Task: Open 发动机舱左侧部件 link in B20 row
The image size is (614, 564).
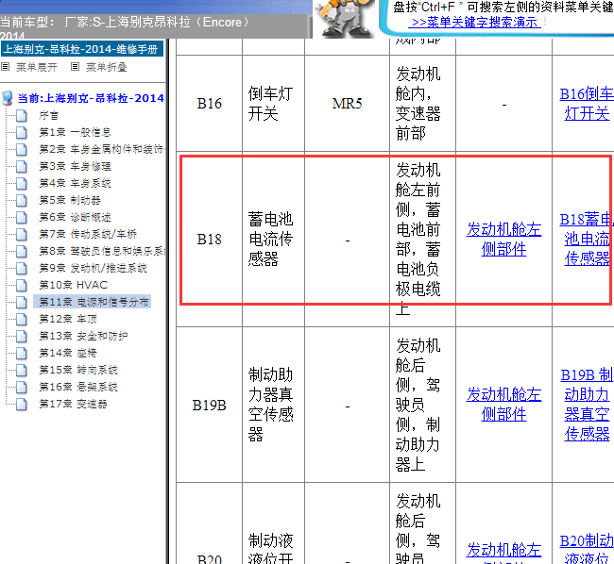Action: pos(504,553)
